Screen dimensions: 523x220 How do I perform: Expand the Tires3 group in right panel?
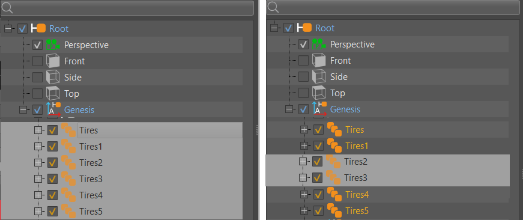point(303,178)
